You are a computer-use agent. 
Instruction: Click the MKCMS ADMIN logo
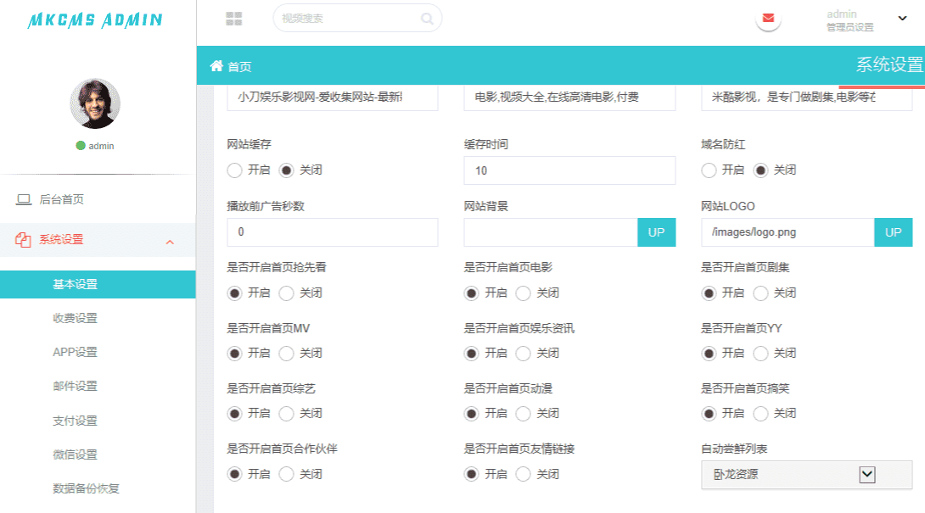[x=95, y=20]
